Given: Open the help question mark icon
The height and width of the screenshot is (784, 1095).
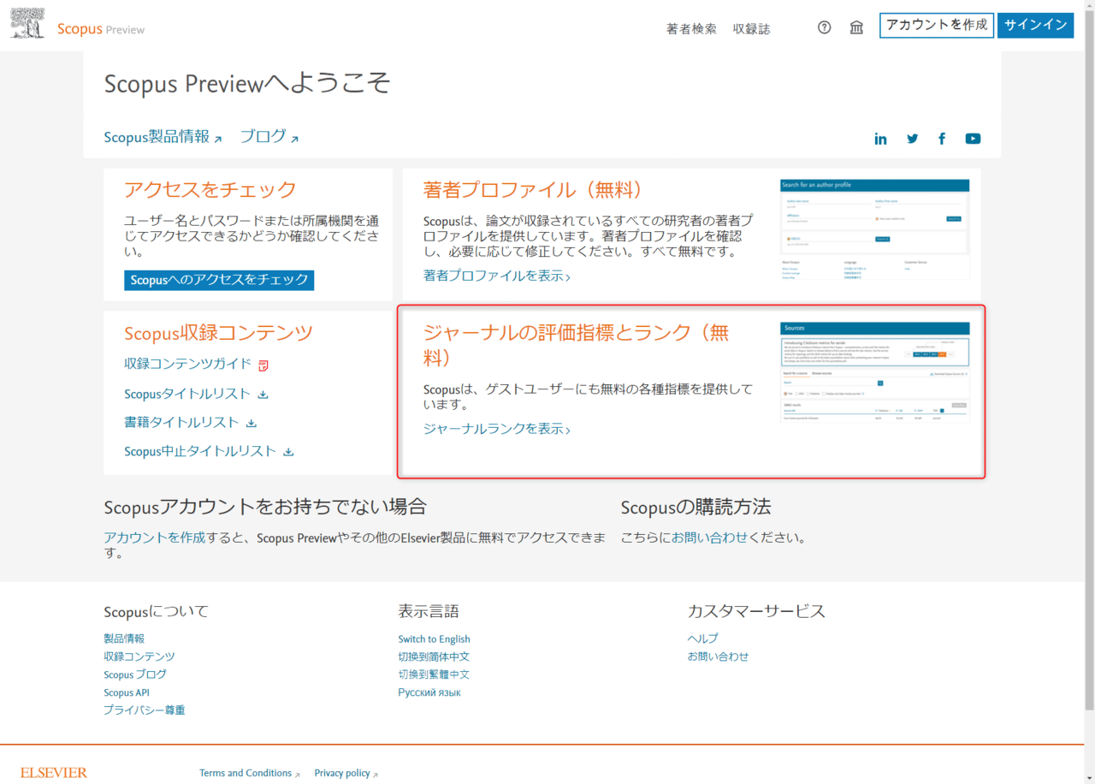Looking at the screenshot, I should click(x=825, y=27).
